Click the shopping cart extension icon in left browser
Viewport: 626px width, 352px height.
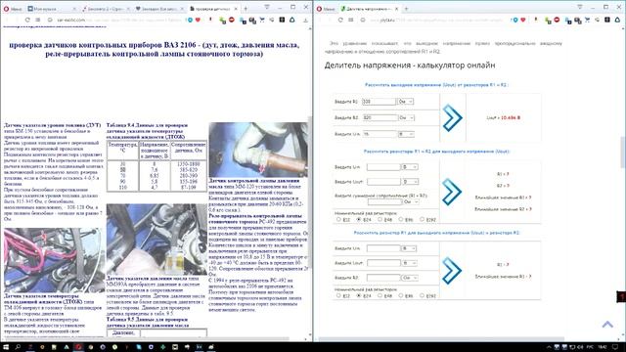point(262,20)
